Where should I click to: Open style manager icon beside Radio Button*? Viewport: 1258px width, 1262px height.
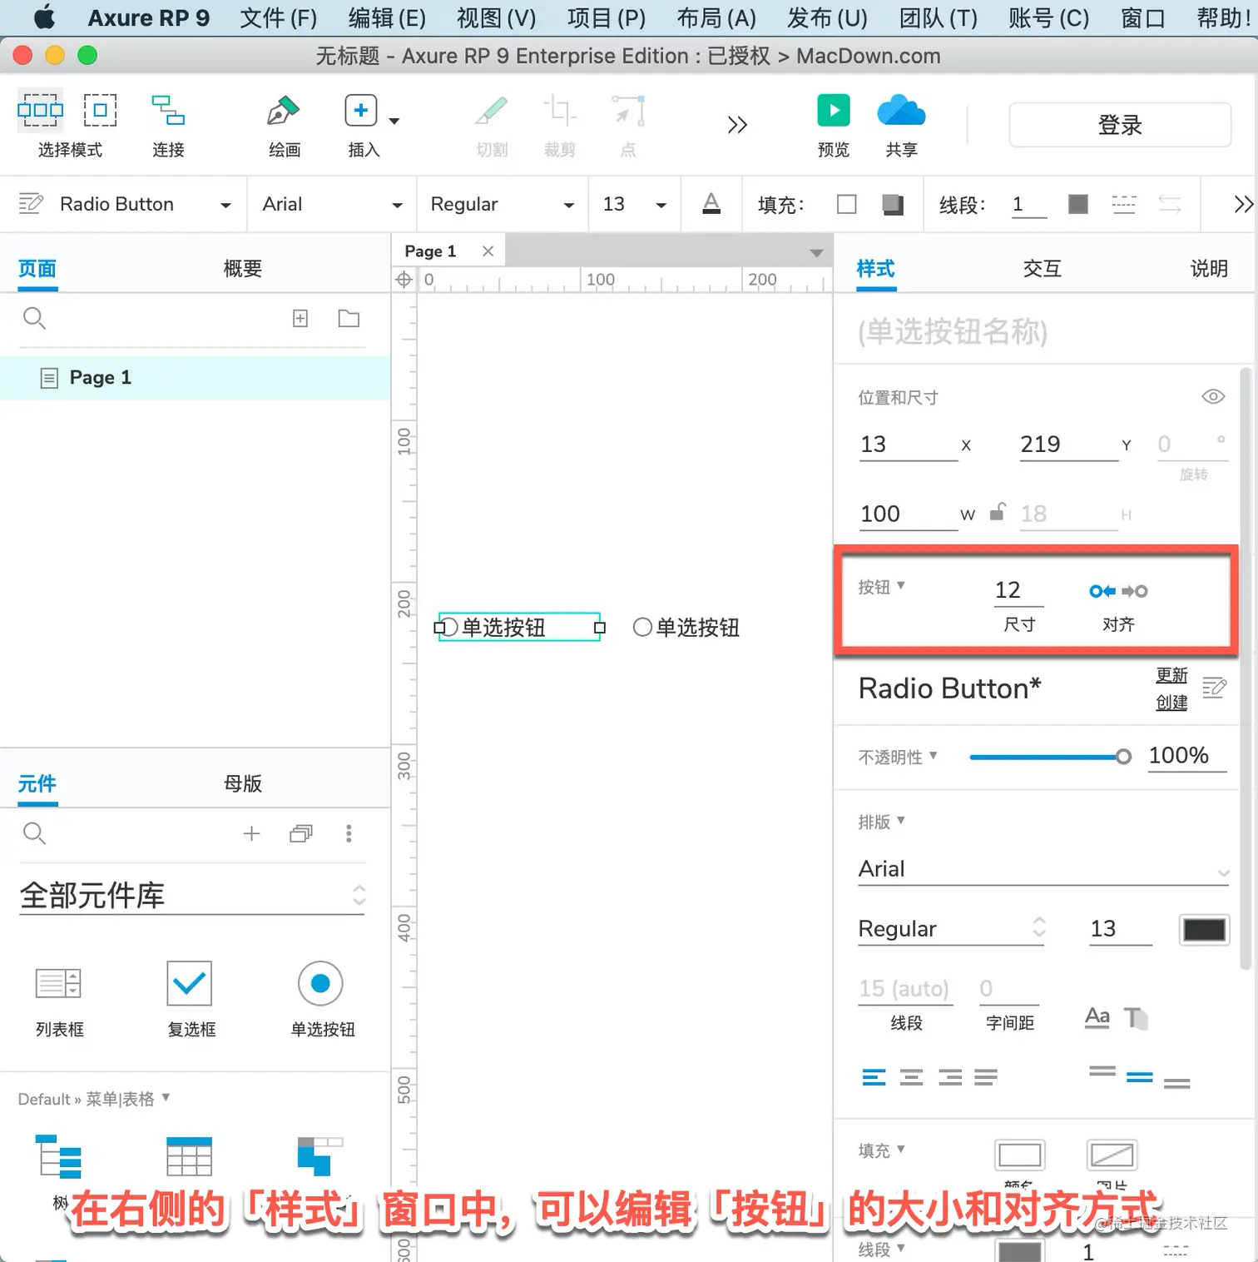click(1214, 688)
